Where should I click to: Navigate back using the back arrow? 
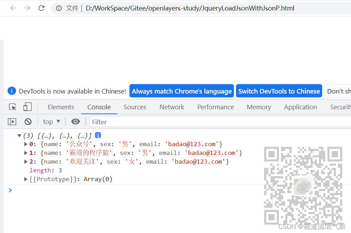coord(13,8)
